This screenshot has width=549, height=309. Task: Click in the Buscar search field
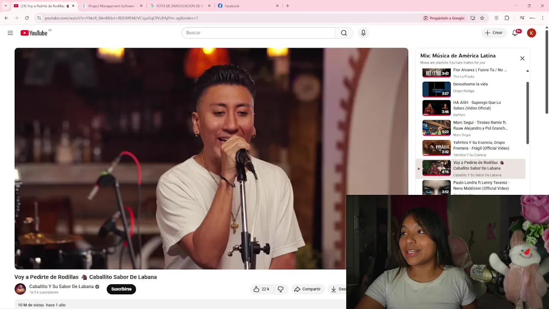click(258, 33)
